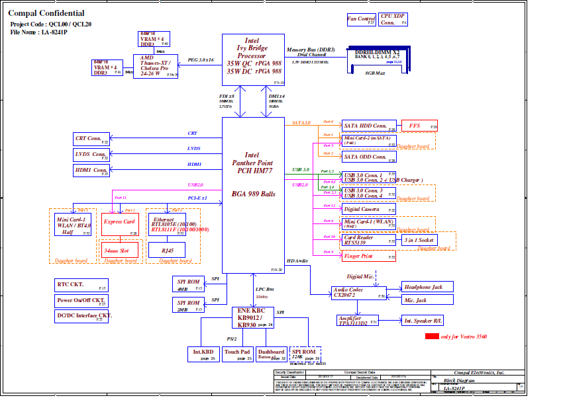Select the 'Project Code : QCL00 / QCL20' line

point(51,24)
